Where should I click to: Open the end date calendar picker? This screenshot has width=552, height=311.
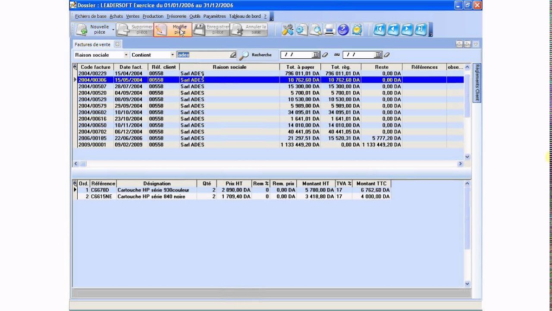click(x=378, y=55)
